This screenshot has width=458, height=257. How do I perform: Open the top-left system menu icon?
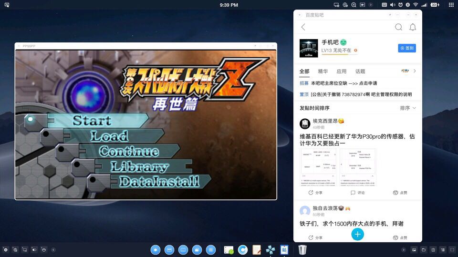[x=7, y=5]
